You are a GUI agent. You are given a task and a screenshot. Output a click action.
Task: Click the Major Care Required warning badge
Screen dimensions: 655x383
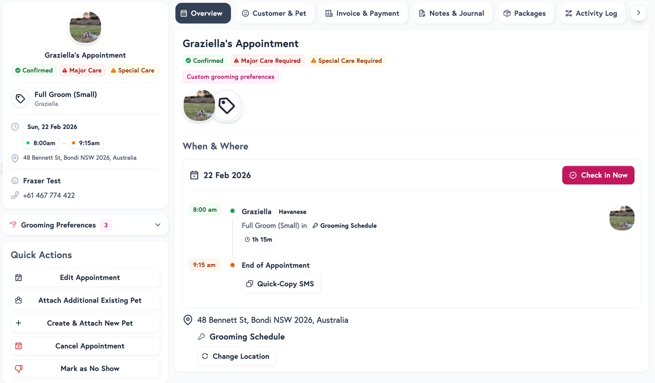268,60
